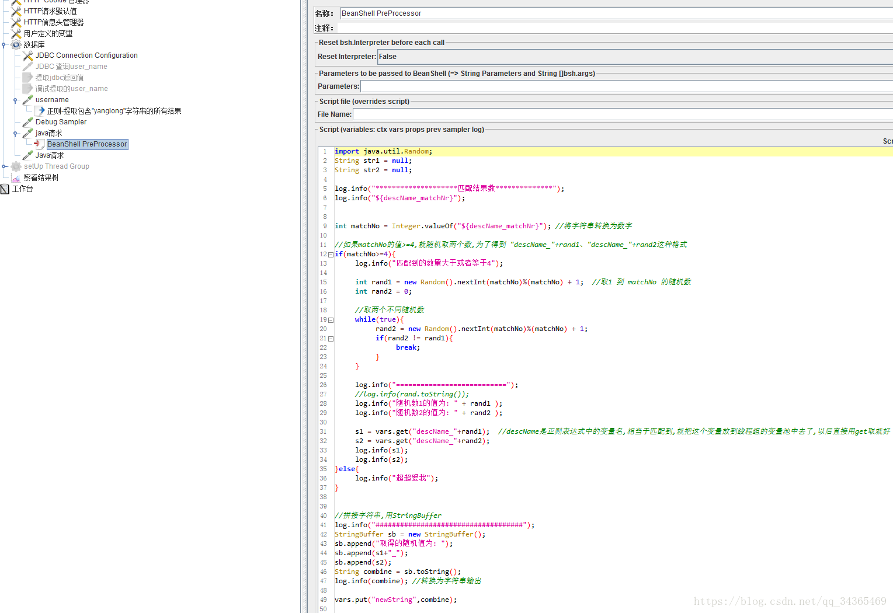The image size is (893, 613).
Task: Fold the while(true) code block
Action: point(331,320)
